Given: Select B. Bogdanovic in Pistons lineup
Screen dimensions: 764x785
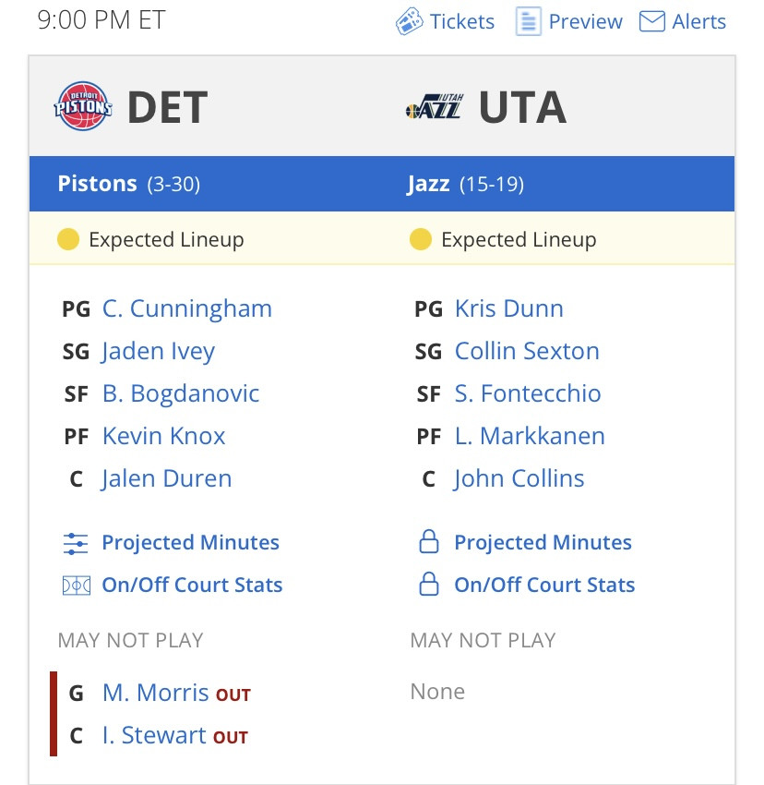Looking at the screenshot, I should [181, 393].
